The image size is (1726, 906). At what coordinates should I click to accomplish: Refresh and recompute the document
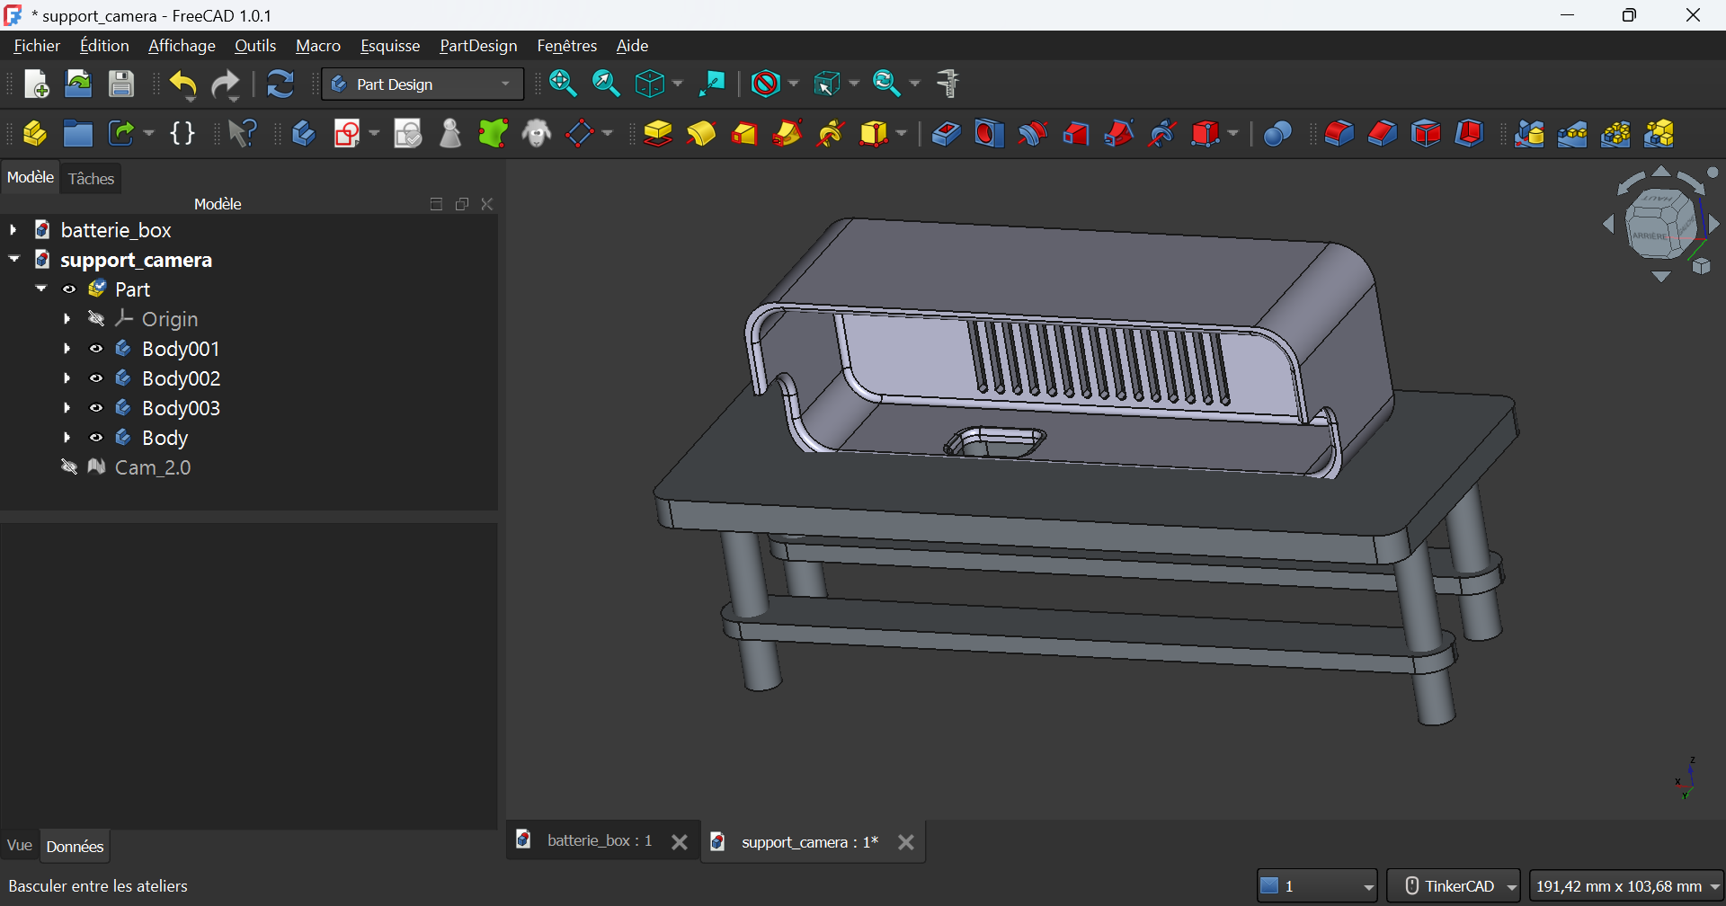(x=280, y=84)
